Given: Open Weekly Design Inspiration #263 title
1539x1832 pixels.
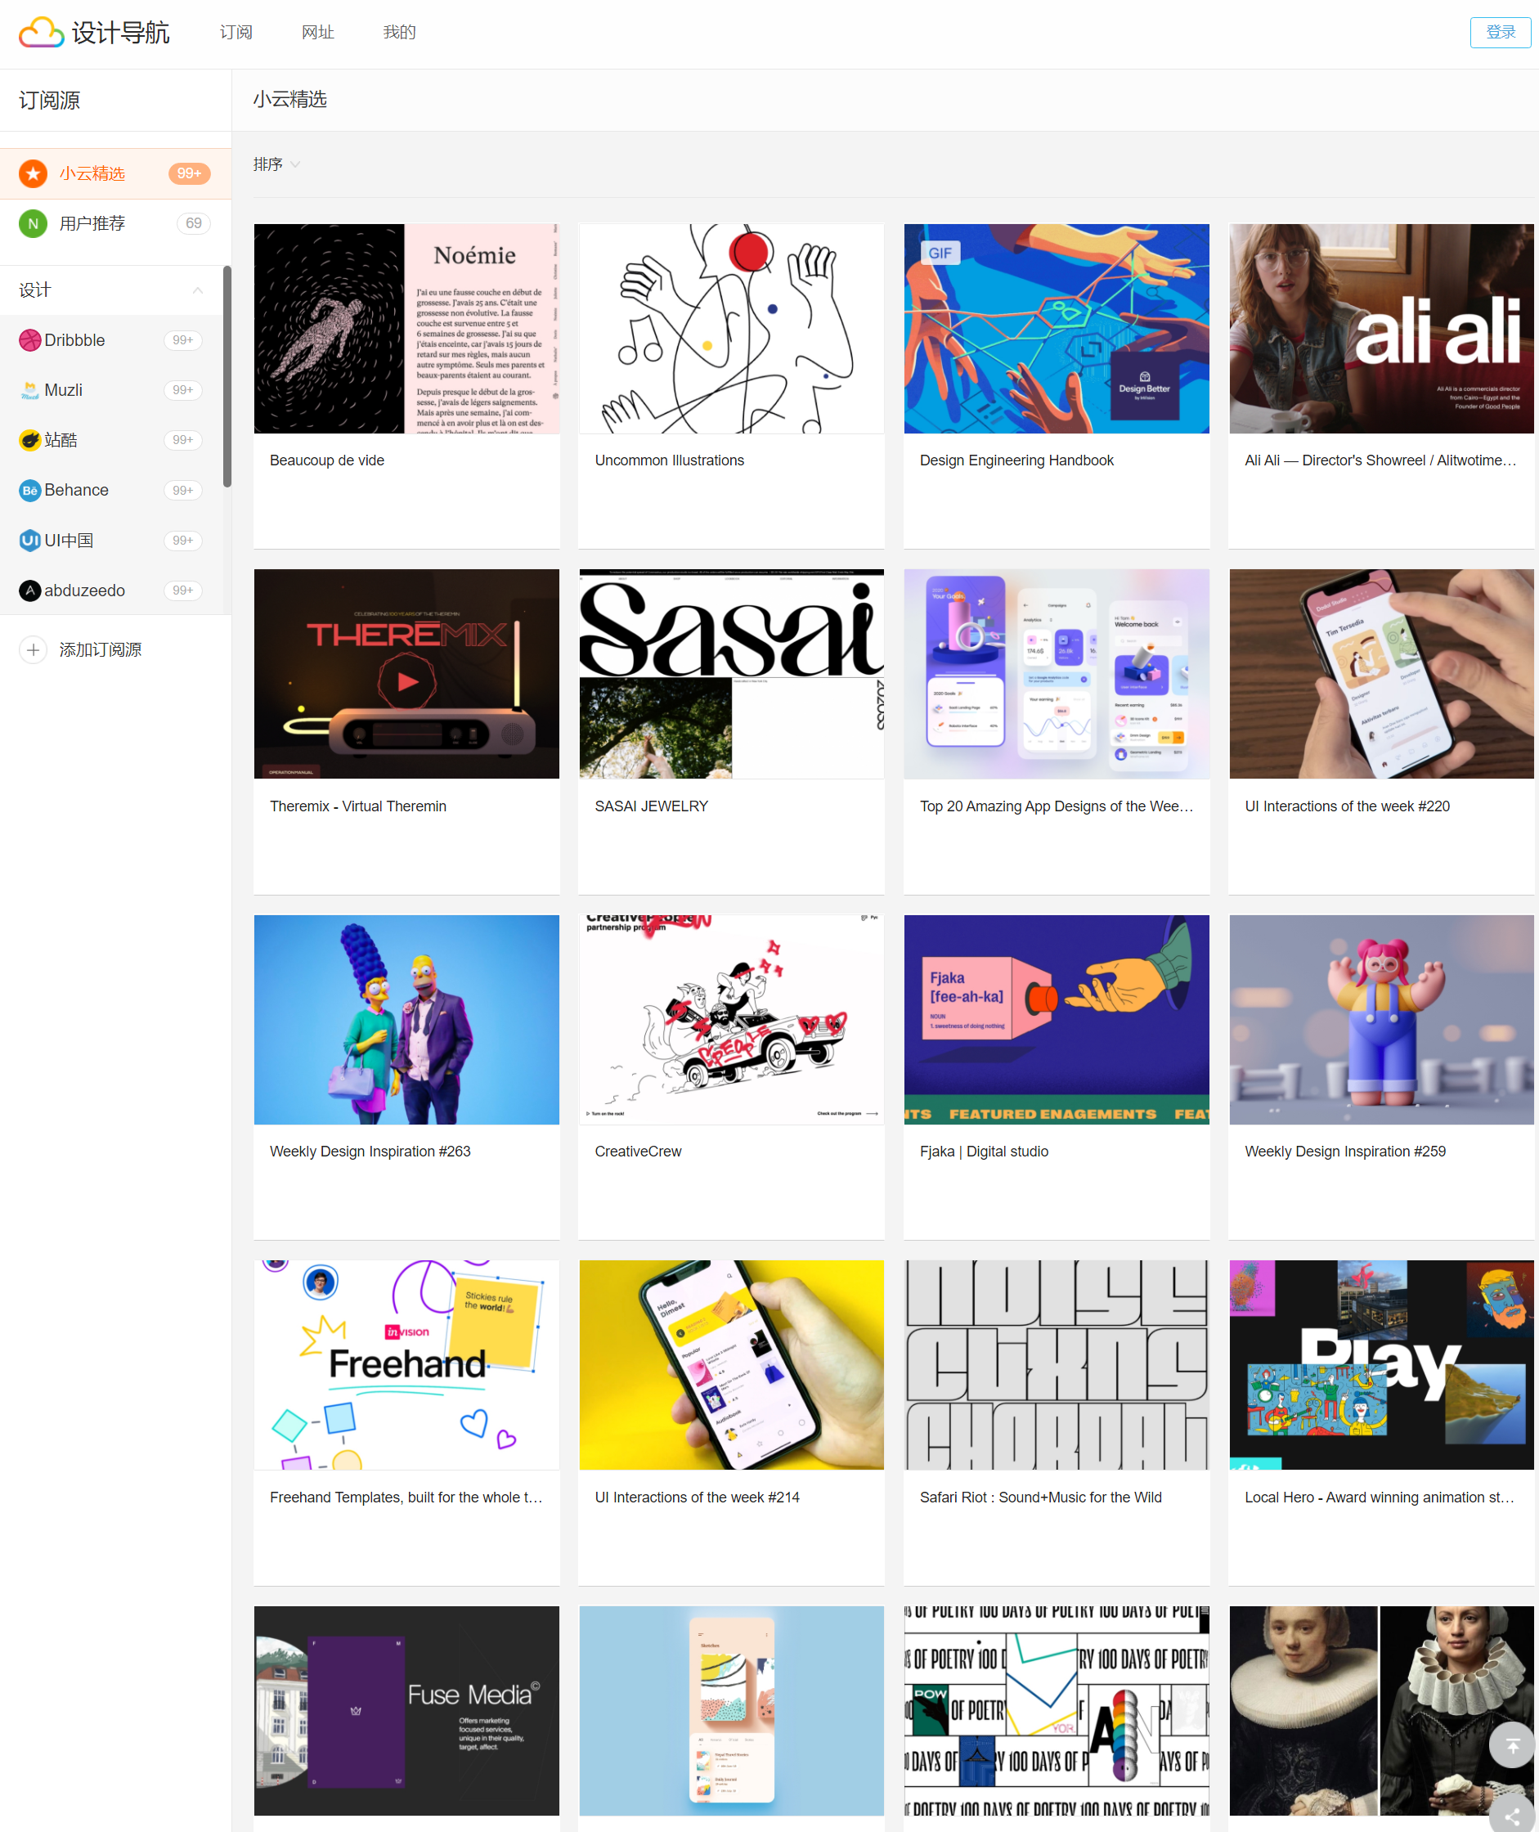Looking at the screenshot, I should tap(370, 1152).
